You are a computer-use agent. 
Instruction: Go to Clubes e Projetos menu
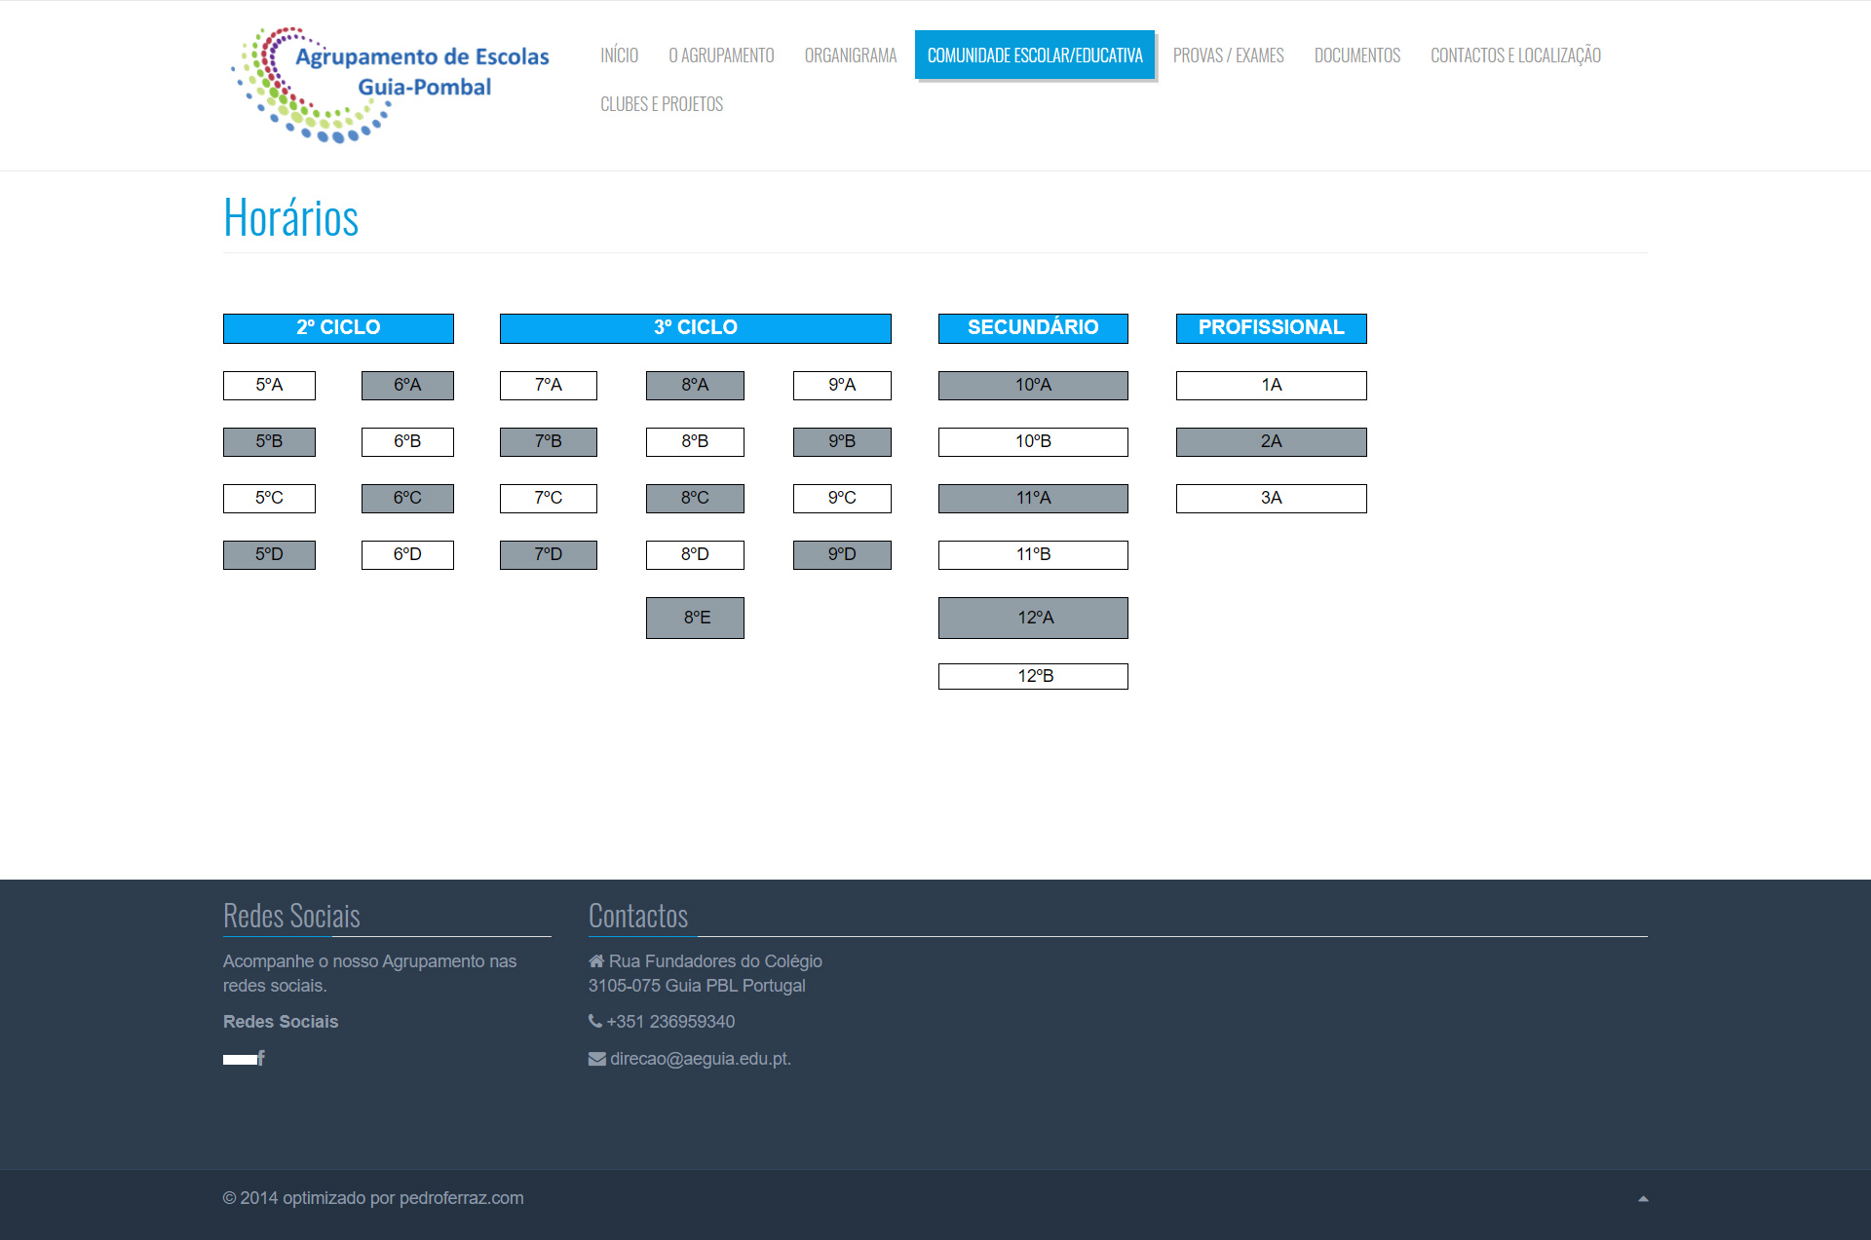pos(661,104)
